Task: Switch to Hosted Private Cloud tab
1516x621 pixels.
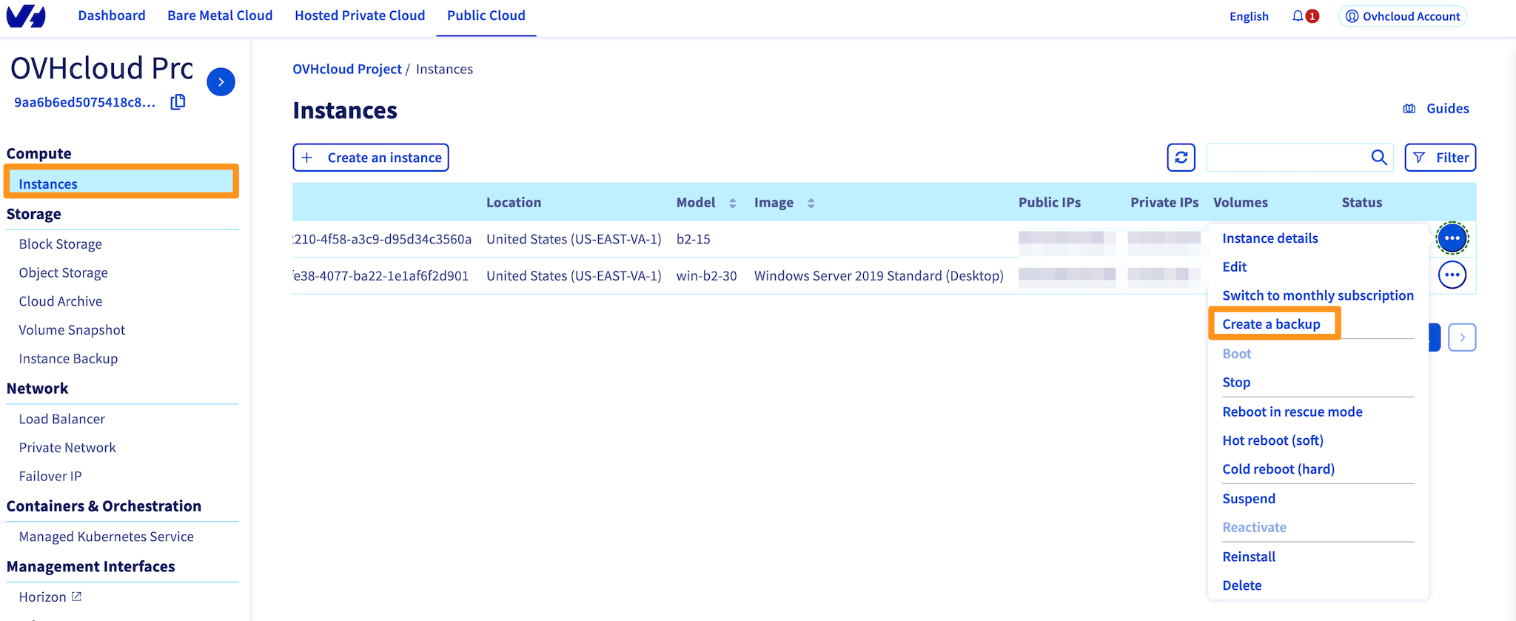Action: (360, 16)
